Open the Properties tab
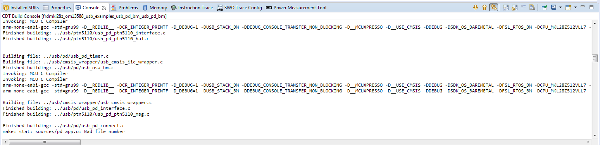Viewport: 600px width, 145px height. click(x=57, y=8)
